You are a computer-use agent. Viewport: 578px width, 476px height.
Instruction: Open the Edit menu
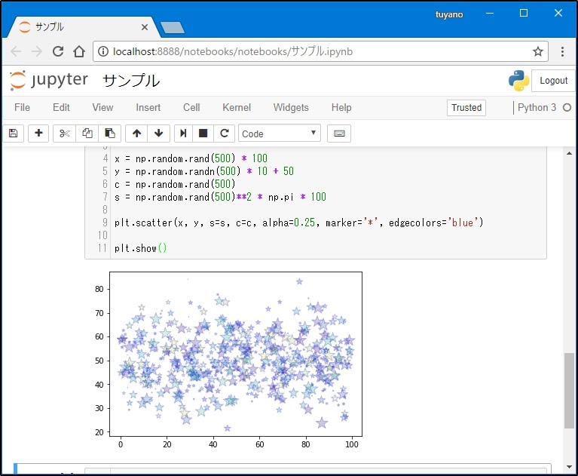point(61,107)
